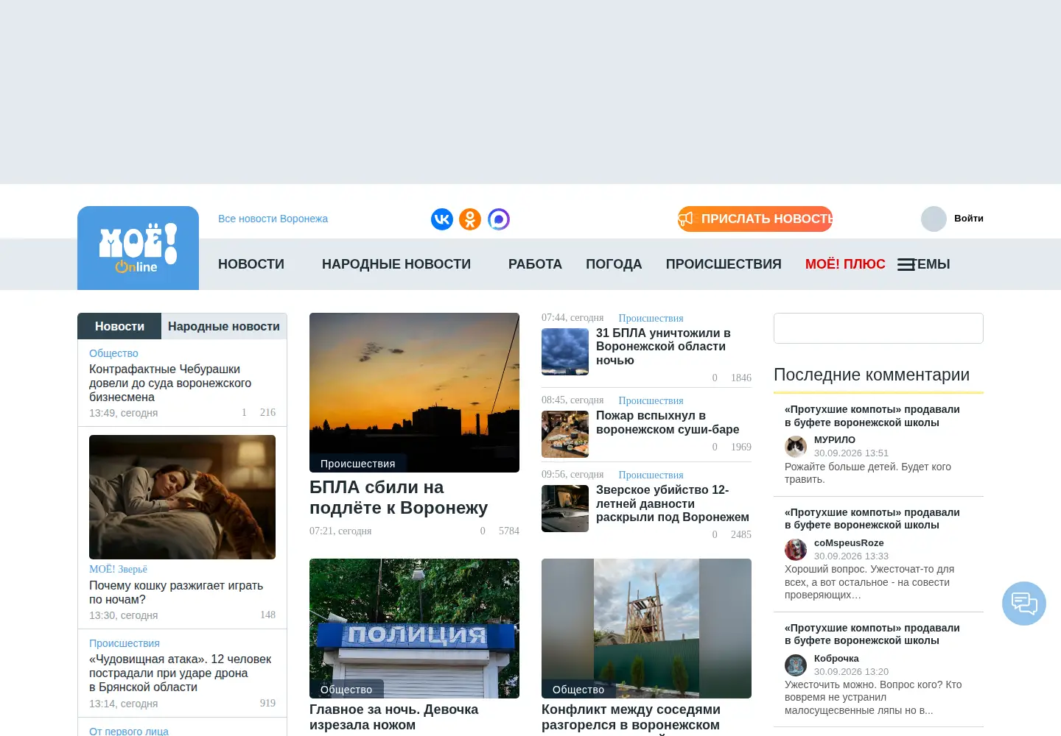Open the floating chat bubble icon
The image size is (1061, 736).
point(1024,604)
